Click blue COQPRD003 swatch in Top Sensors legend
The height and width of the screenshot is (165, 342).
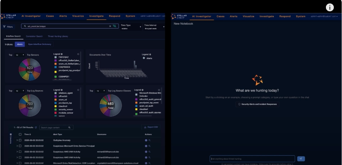(55, 67)
